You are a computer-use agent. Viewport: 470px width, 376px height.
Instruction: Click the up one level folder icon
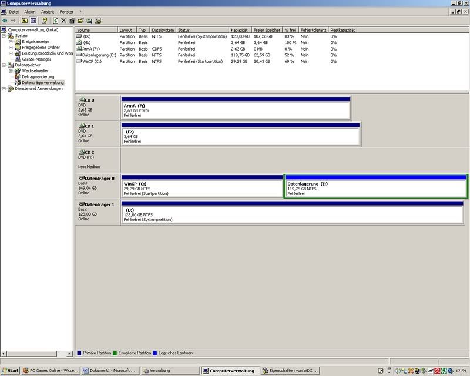pyautogui.click(x=25, y=20)
